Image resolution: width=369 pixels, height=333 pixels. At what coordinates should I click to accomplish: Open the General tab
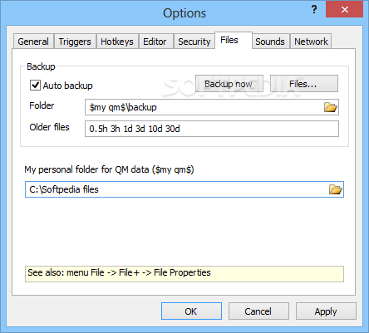point(33,42)
